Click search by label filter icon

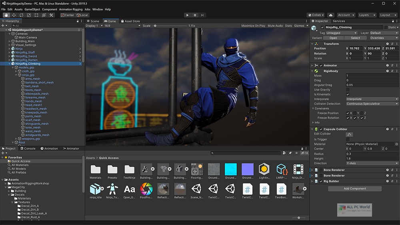290,153
